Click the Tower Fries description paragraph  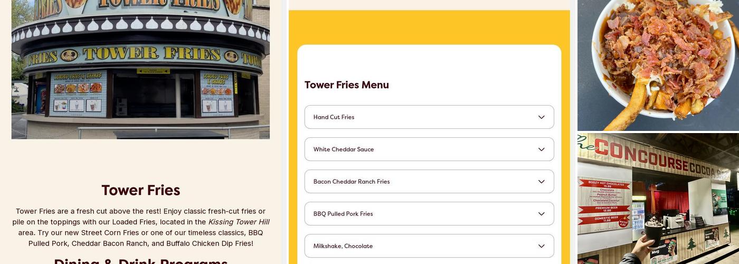click(141, 227)
